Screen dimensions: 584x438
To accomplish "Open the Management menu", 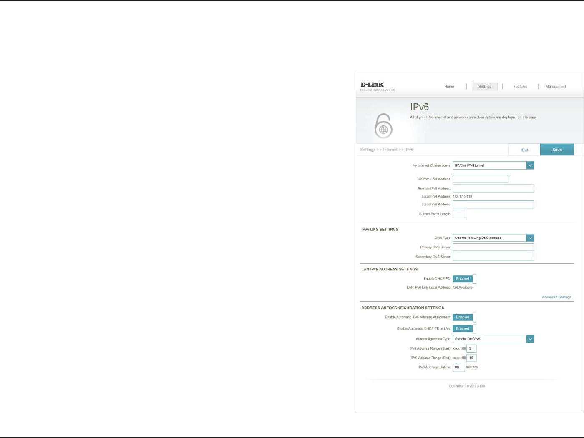I will (x=556, y=87).
